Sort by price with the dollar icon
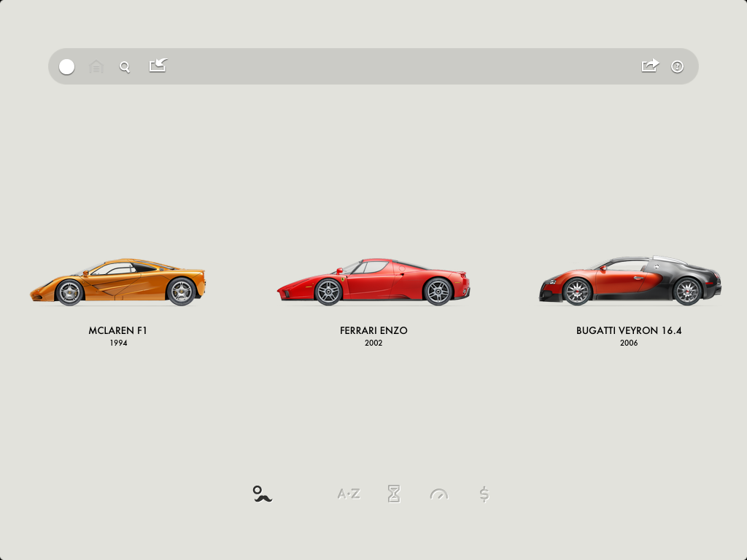The width and height of the screenshot is (747, 560). pyautogui.click(x=484, y=494)
